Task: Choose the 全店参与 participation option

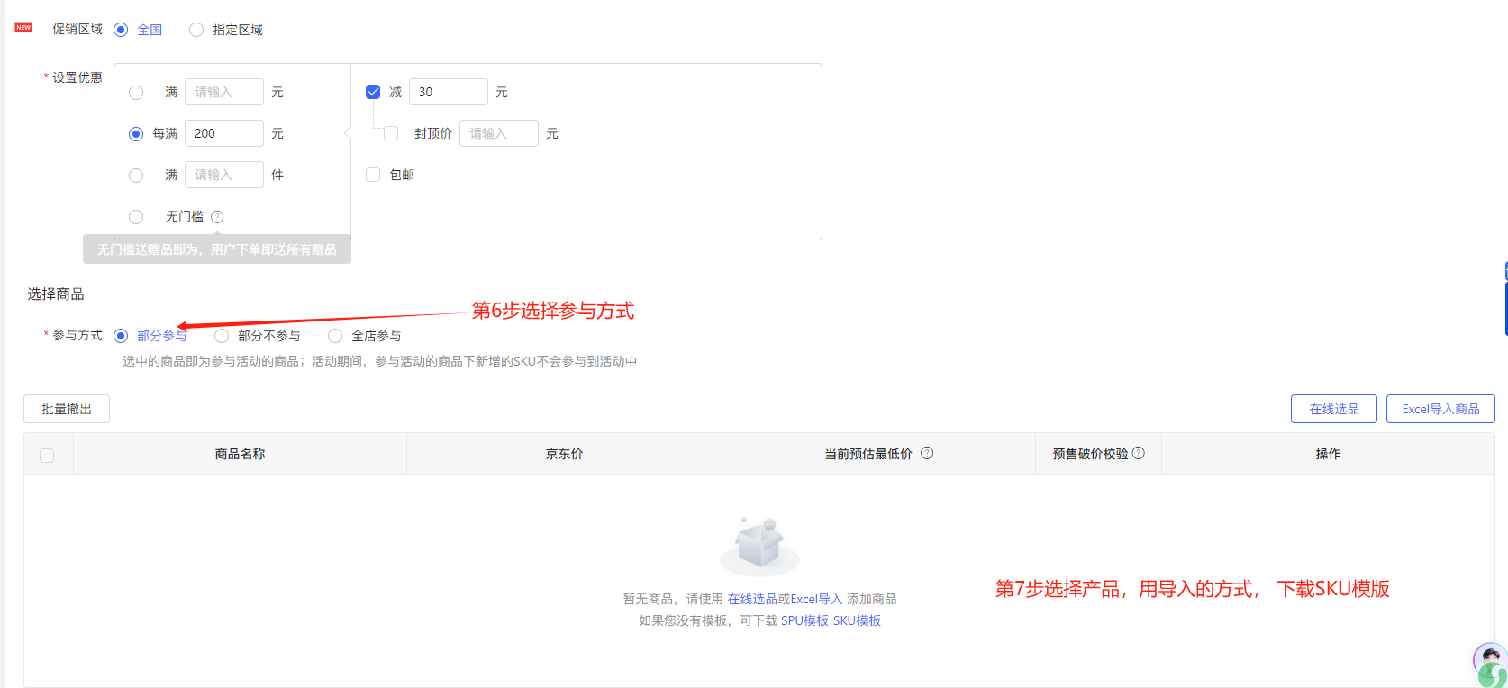Action: (x=335, y=336)
